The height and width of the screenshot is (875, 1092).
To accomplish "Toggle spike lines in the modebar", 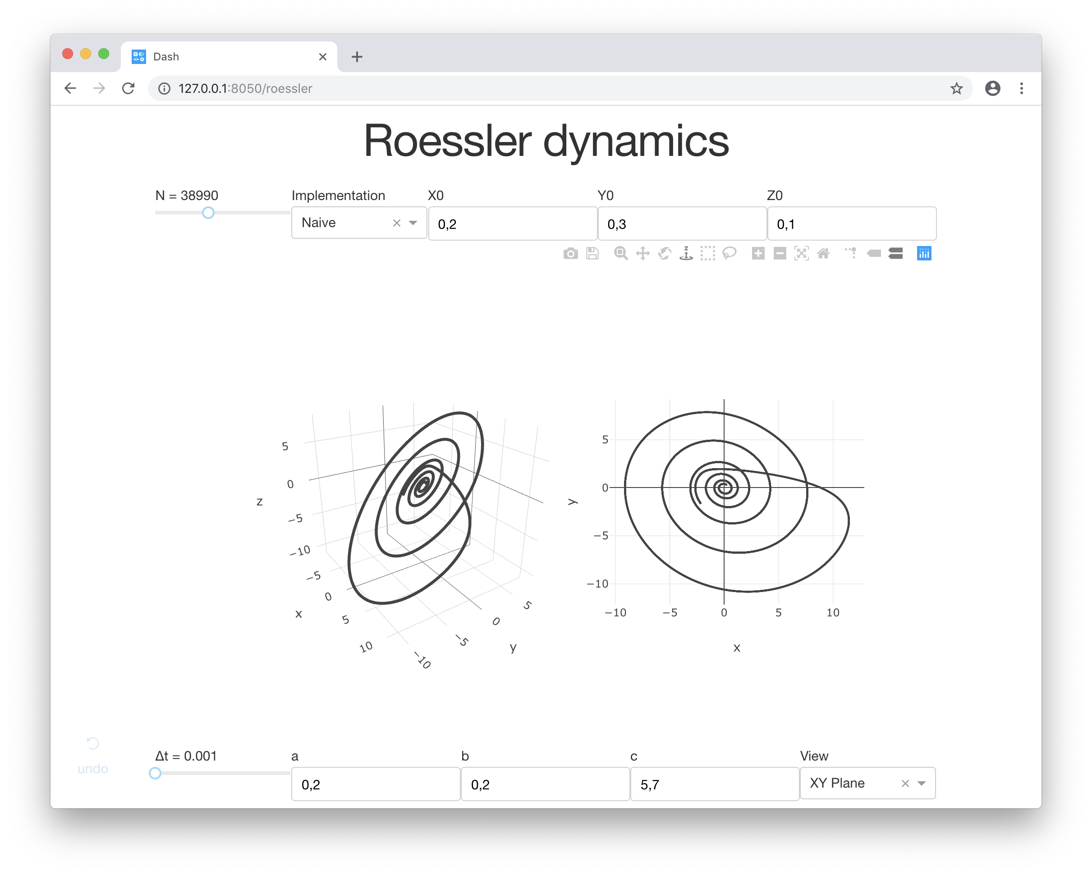I will coord(851,253).
